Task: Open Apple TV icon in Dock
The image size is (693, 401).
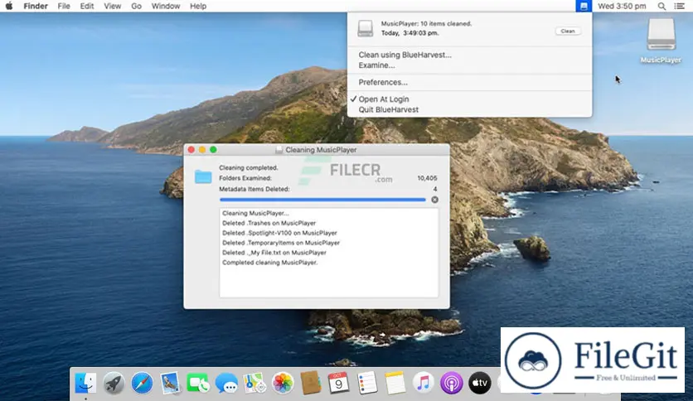Action: (479, 383)
